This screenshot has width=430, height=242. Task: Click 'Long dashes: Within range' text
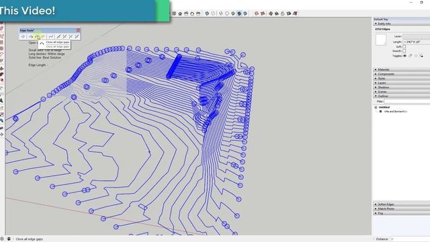(46, 54)
